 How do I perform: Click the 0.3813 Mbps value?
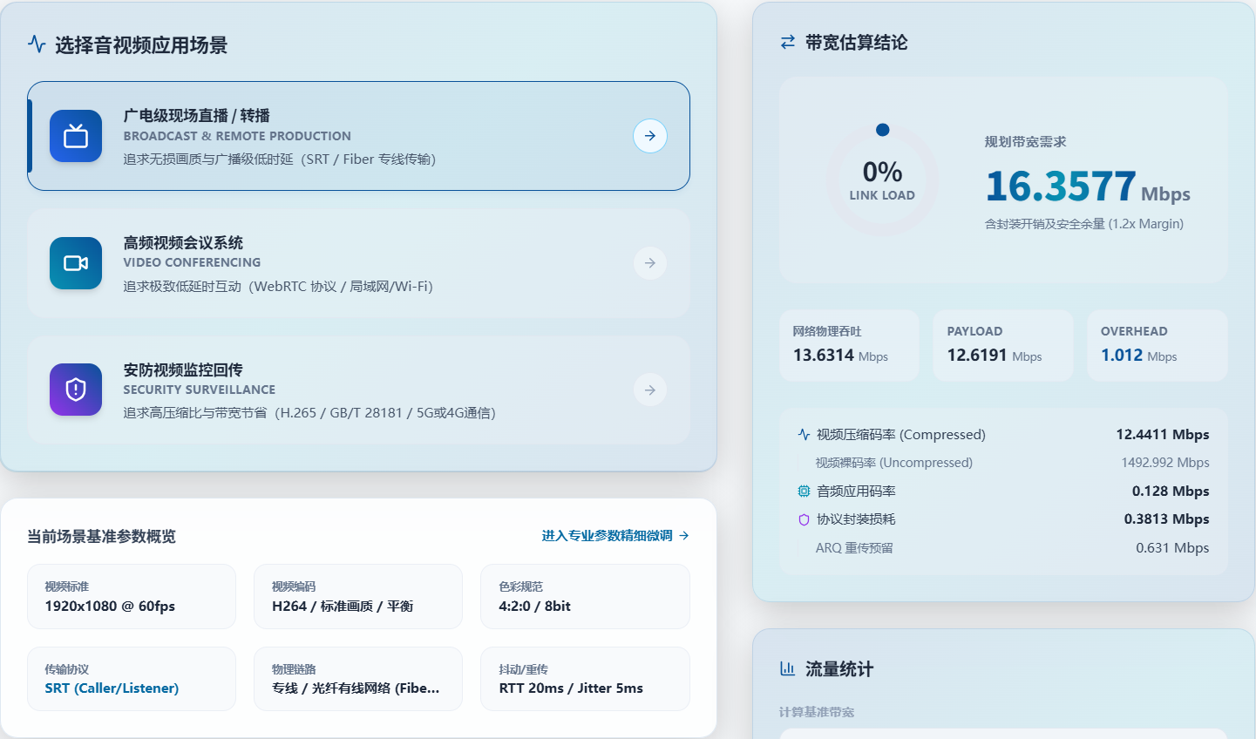1166,519
